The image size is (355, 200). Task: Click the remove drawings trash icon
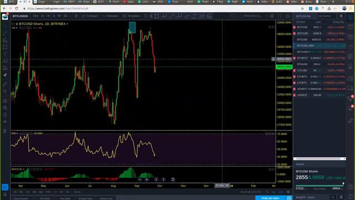point(5,131)
